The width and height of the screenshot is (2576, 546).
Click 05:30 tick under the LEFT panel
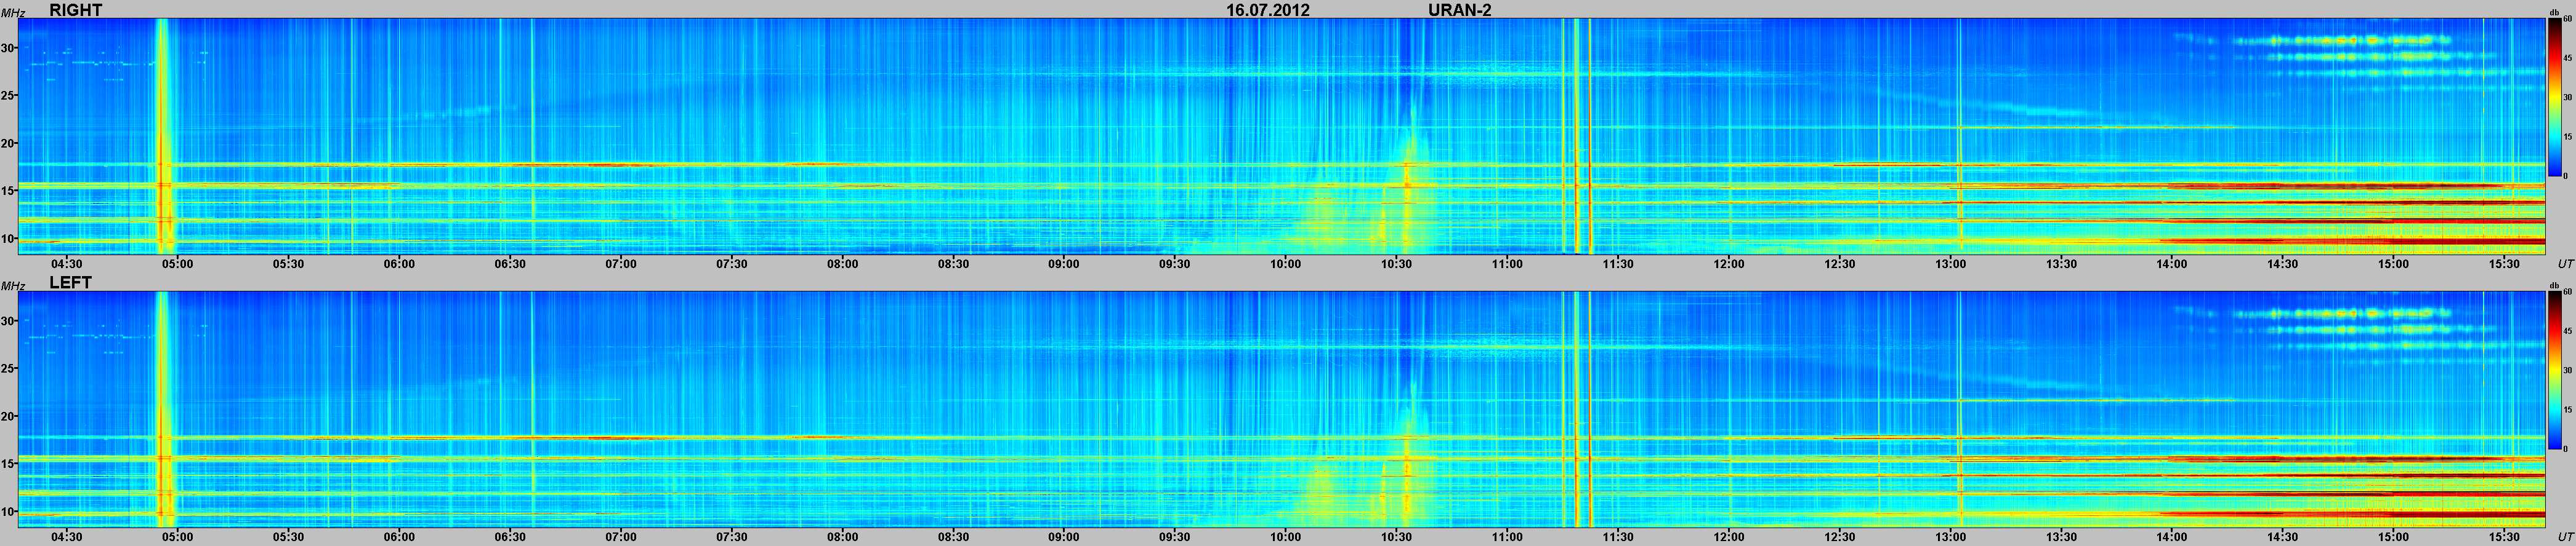click(x=288, y=536)
